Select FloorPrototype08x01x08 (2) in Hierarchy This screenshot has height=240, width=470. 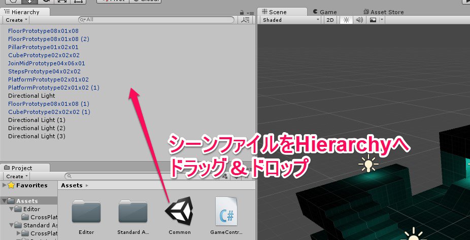49,39
